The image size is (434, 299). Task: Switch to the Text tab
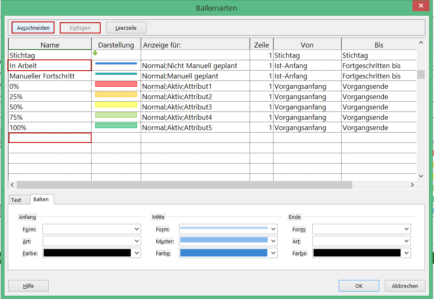point(16,200)
